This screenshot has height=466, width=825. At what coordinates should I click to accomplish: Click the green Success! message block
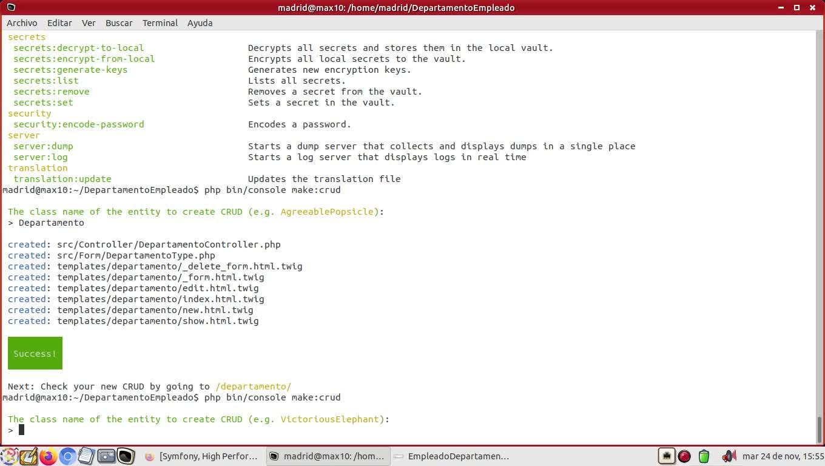[35, 353]
